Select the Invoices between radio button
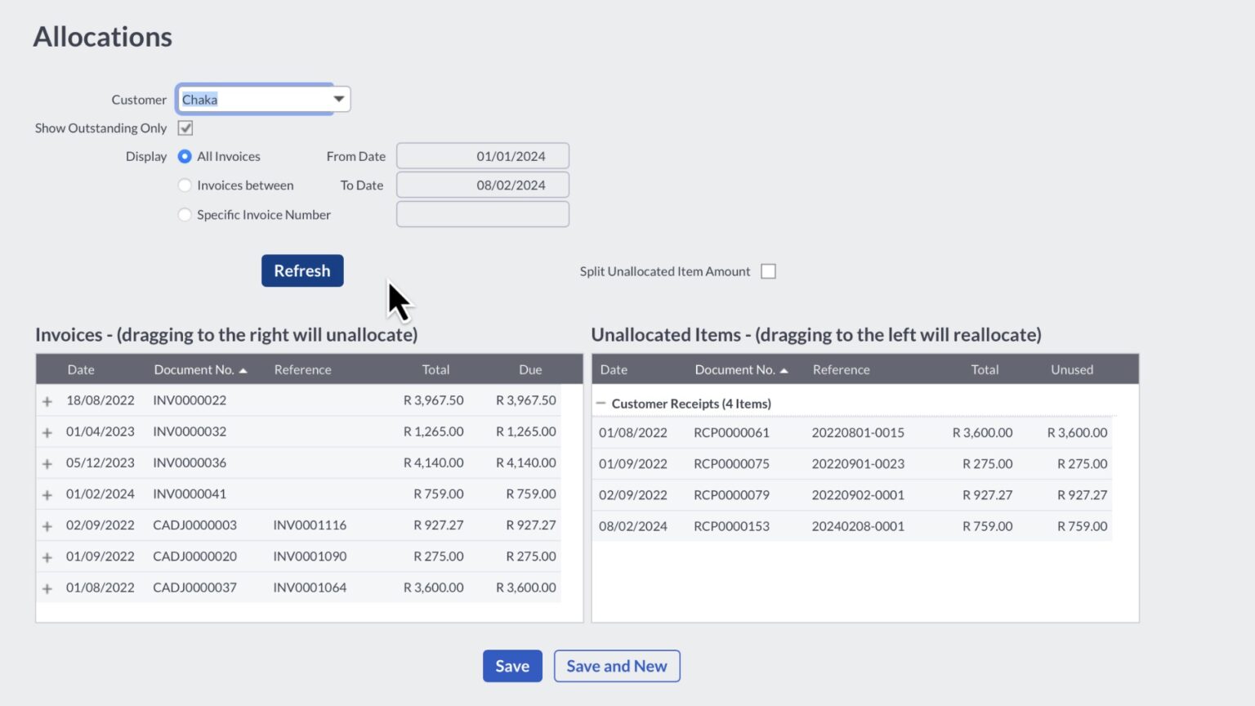Viewport: 1255px width, 706px height. point(185,185)
